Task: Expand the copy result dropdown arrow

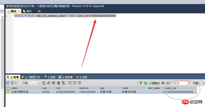Action: click(16, 83)
